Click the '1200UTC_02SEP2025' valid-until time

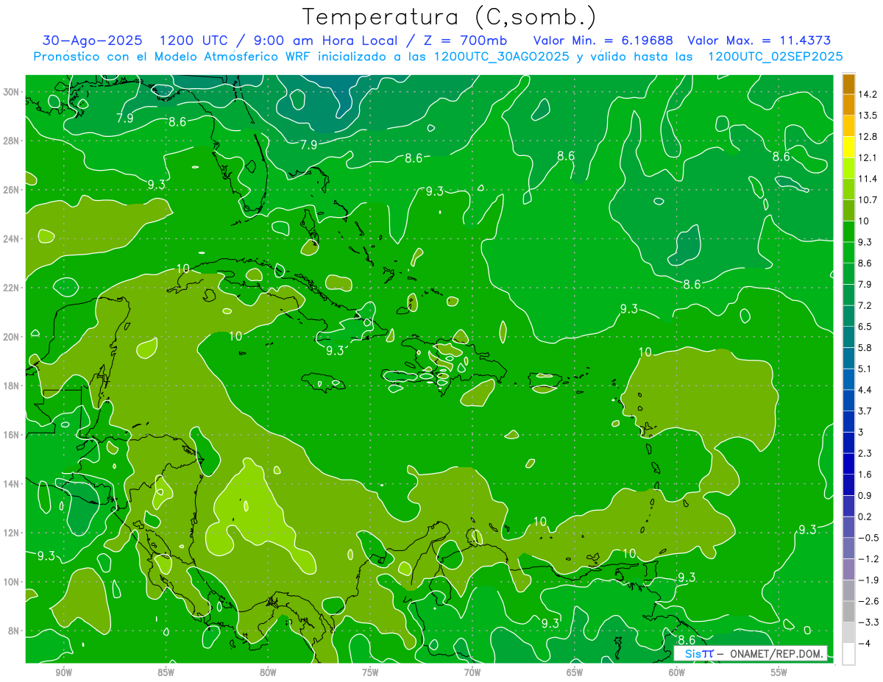click(x=775, y=56)
